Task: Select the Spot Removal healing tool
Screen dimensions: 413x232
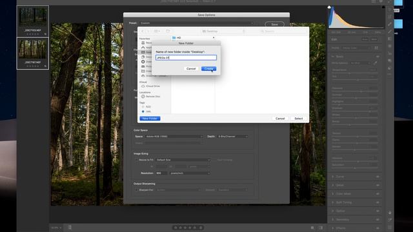Action: coord(390,24)
